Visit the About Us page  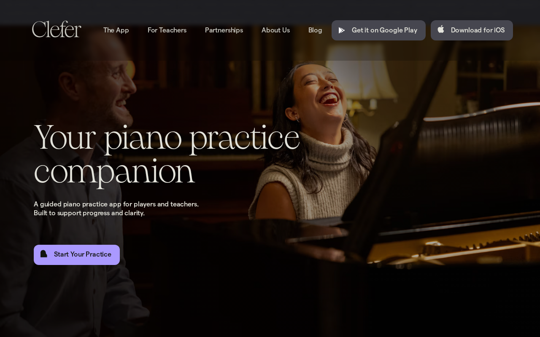pyautogui.click(x=275, y=30)
